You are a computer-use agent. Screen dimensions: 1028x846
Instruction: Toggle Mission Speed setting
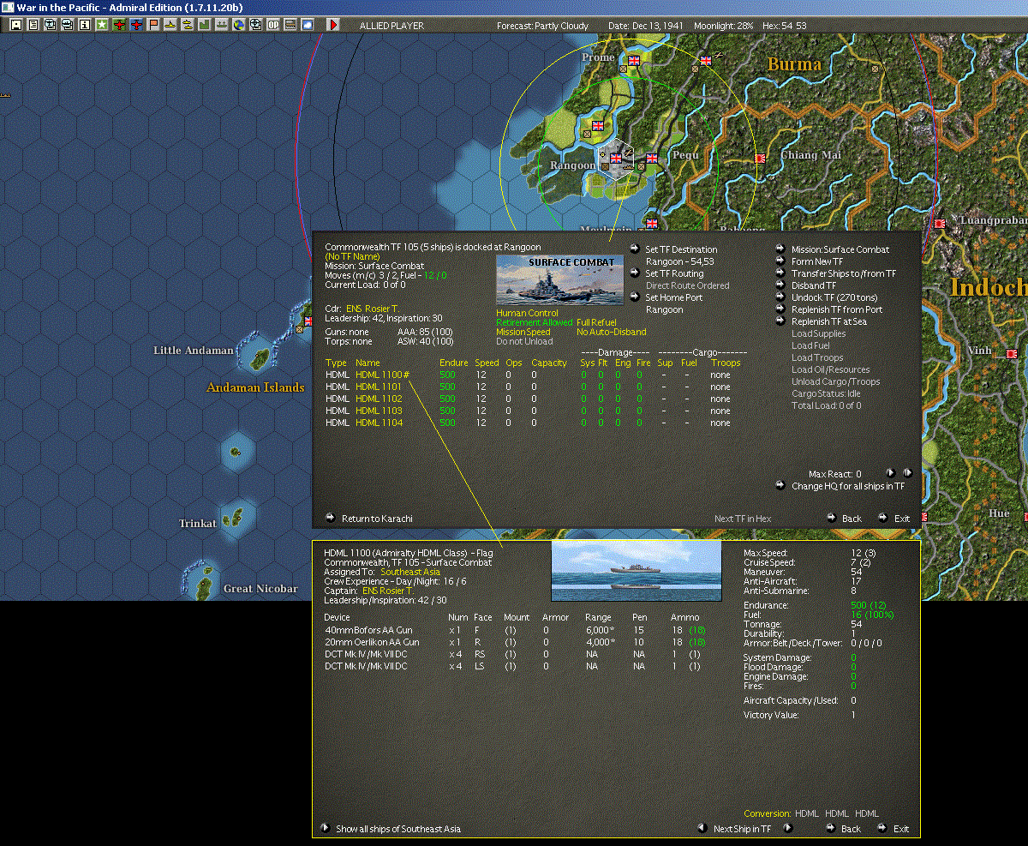(523, 332)
